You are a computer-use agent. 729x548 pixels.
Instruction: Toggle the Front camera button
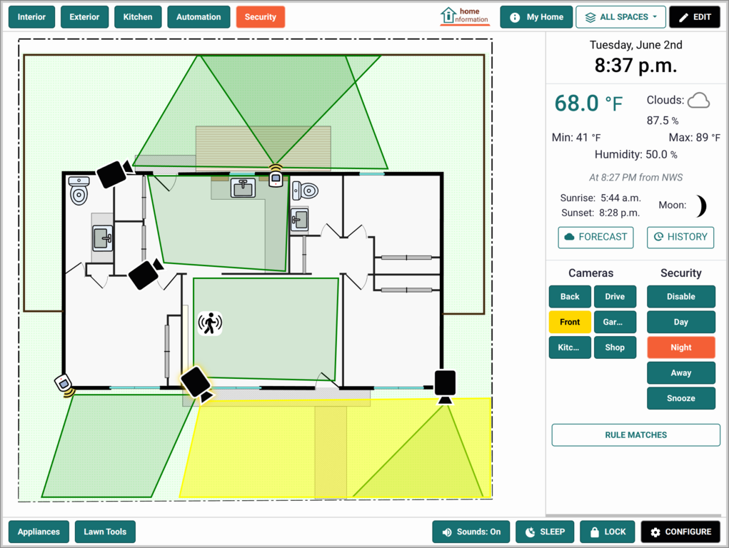[570, 322]
